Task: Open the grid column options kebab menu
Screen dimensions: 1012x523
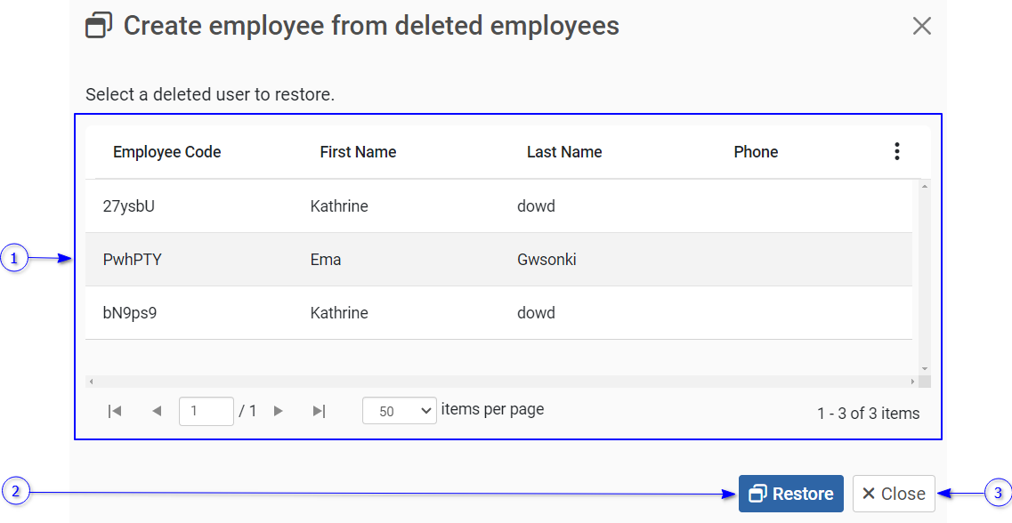Action: pyautogui.click(x=896, y=152)
